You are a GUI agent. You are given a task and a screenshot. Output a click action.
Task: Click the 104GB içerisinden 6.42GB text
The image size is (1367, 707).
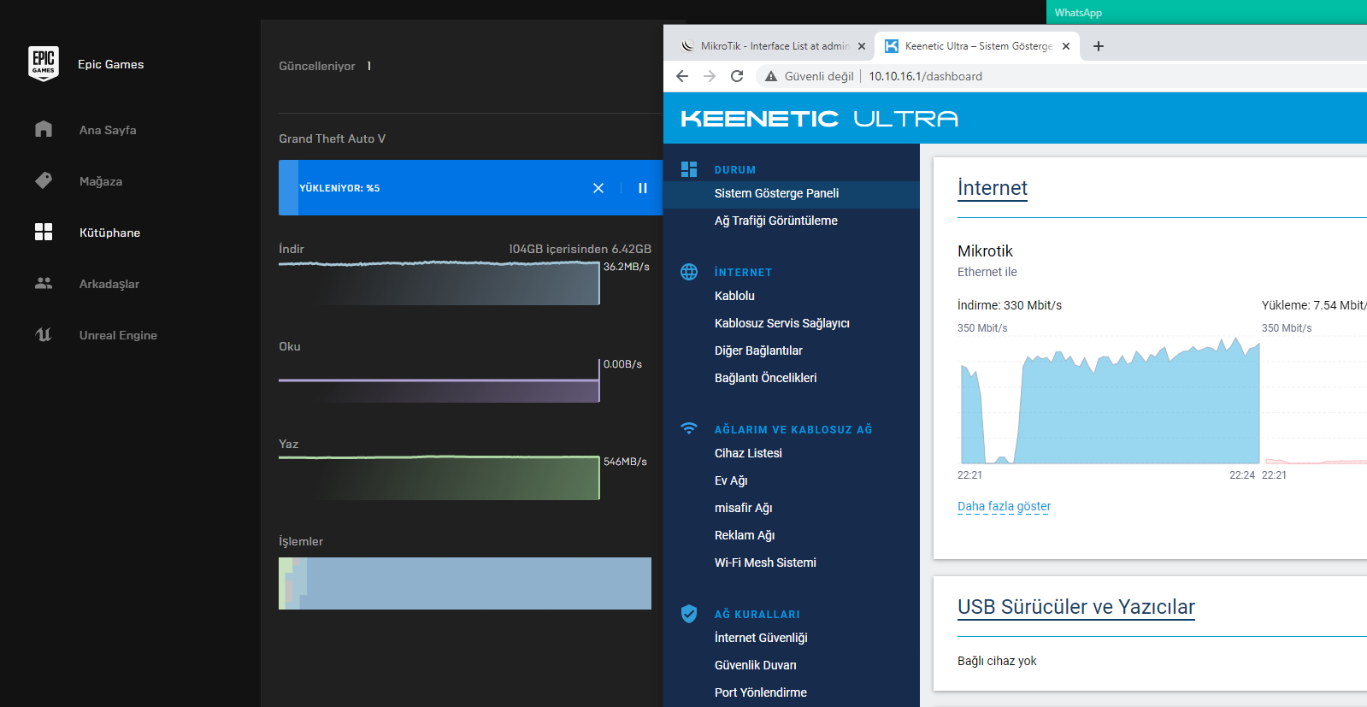pos(580,249)
